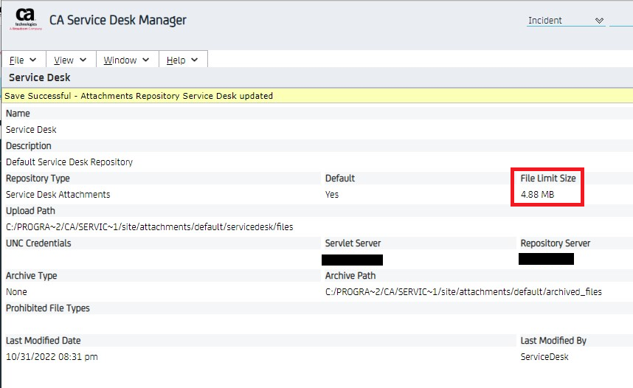Click the ServiceDesk Last Modified By value
633x388 pixels.
click(x=544, y=357)
